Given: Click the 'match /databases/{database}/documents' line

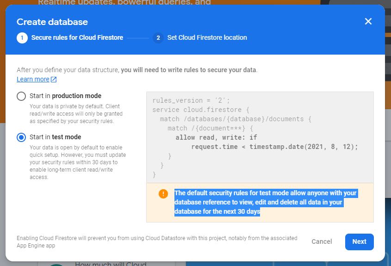Looking at the screenshot, I should [x=236, y=119].
